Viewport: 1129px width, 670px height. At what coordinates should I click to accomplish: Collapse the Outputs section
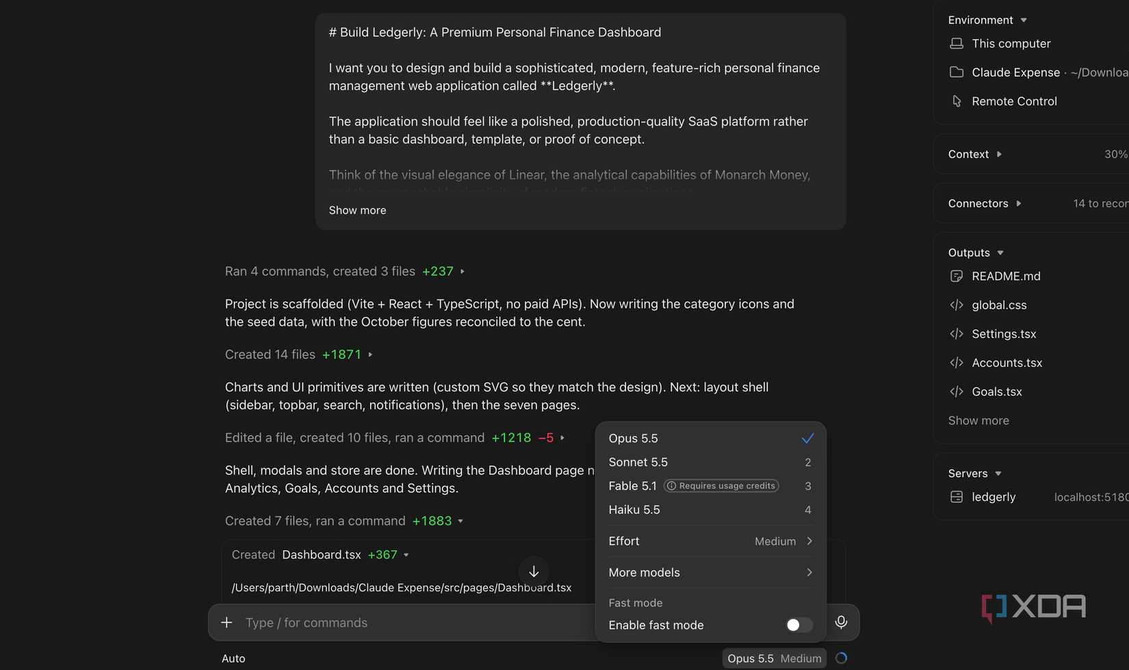click(976, 253)
